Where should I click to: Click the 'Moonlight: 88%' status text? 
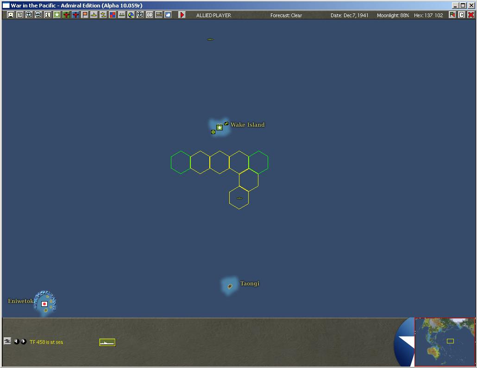click(x=393, y=15)
